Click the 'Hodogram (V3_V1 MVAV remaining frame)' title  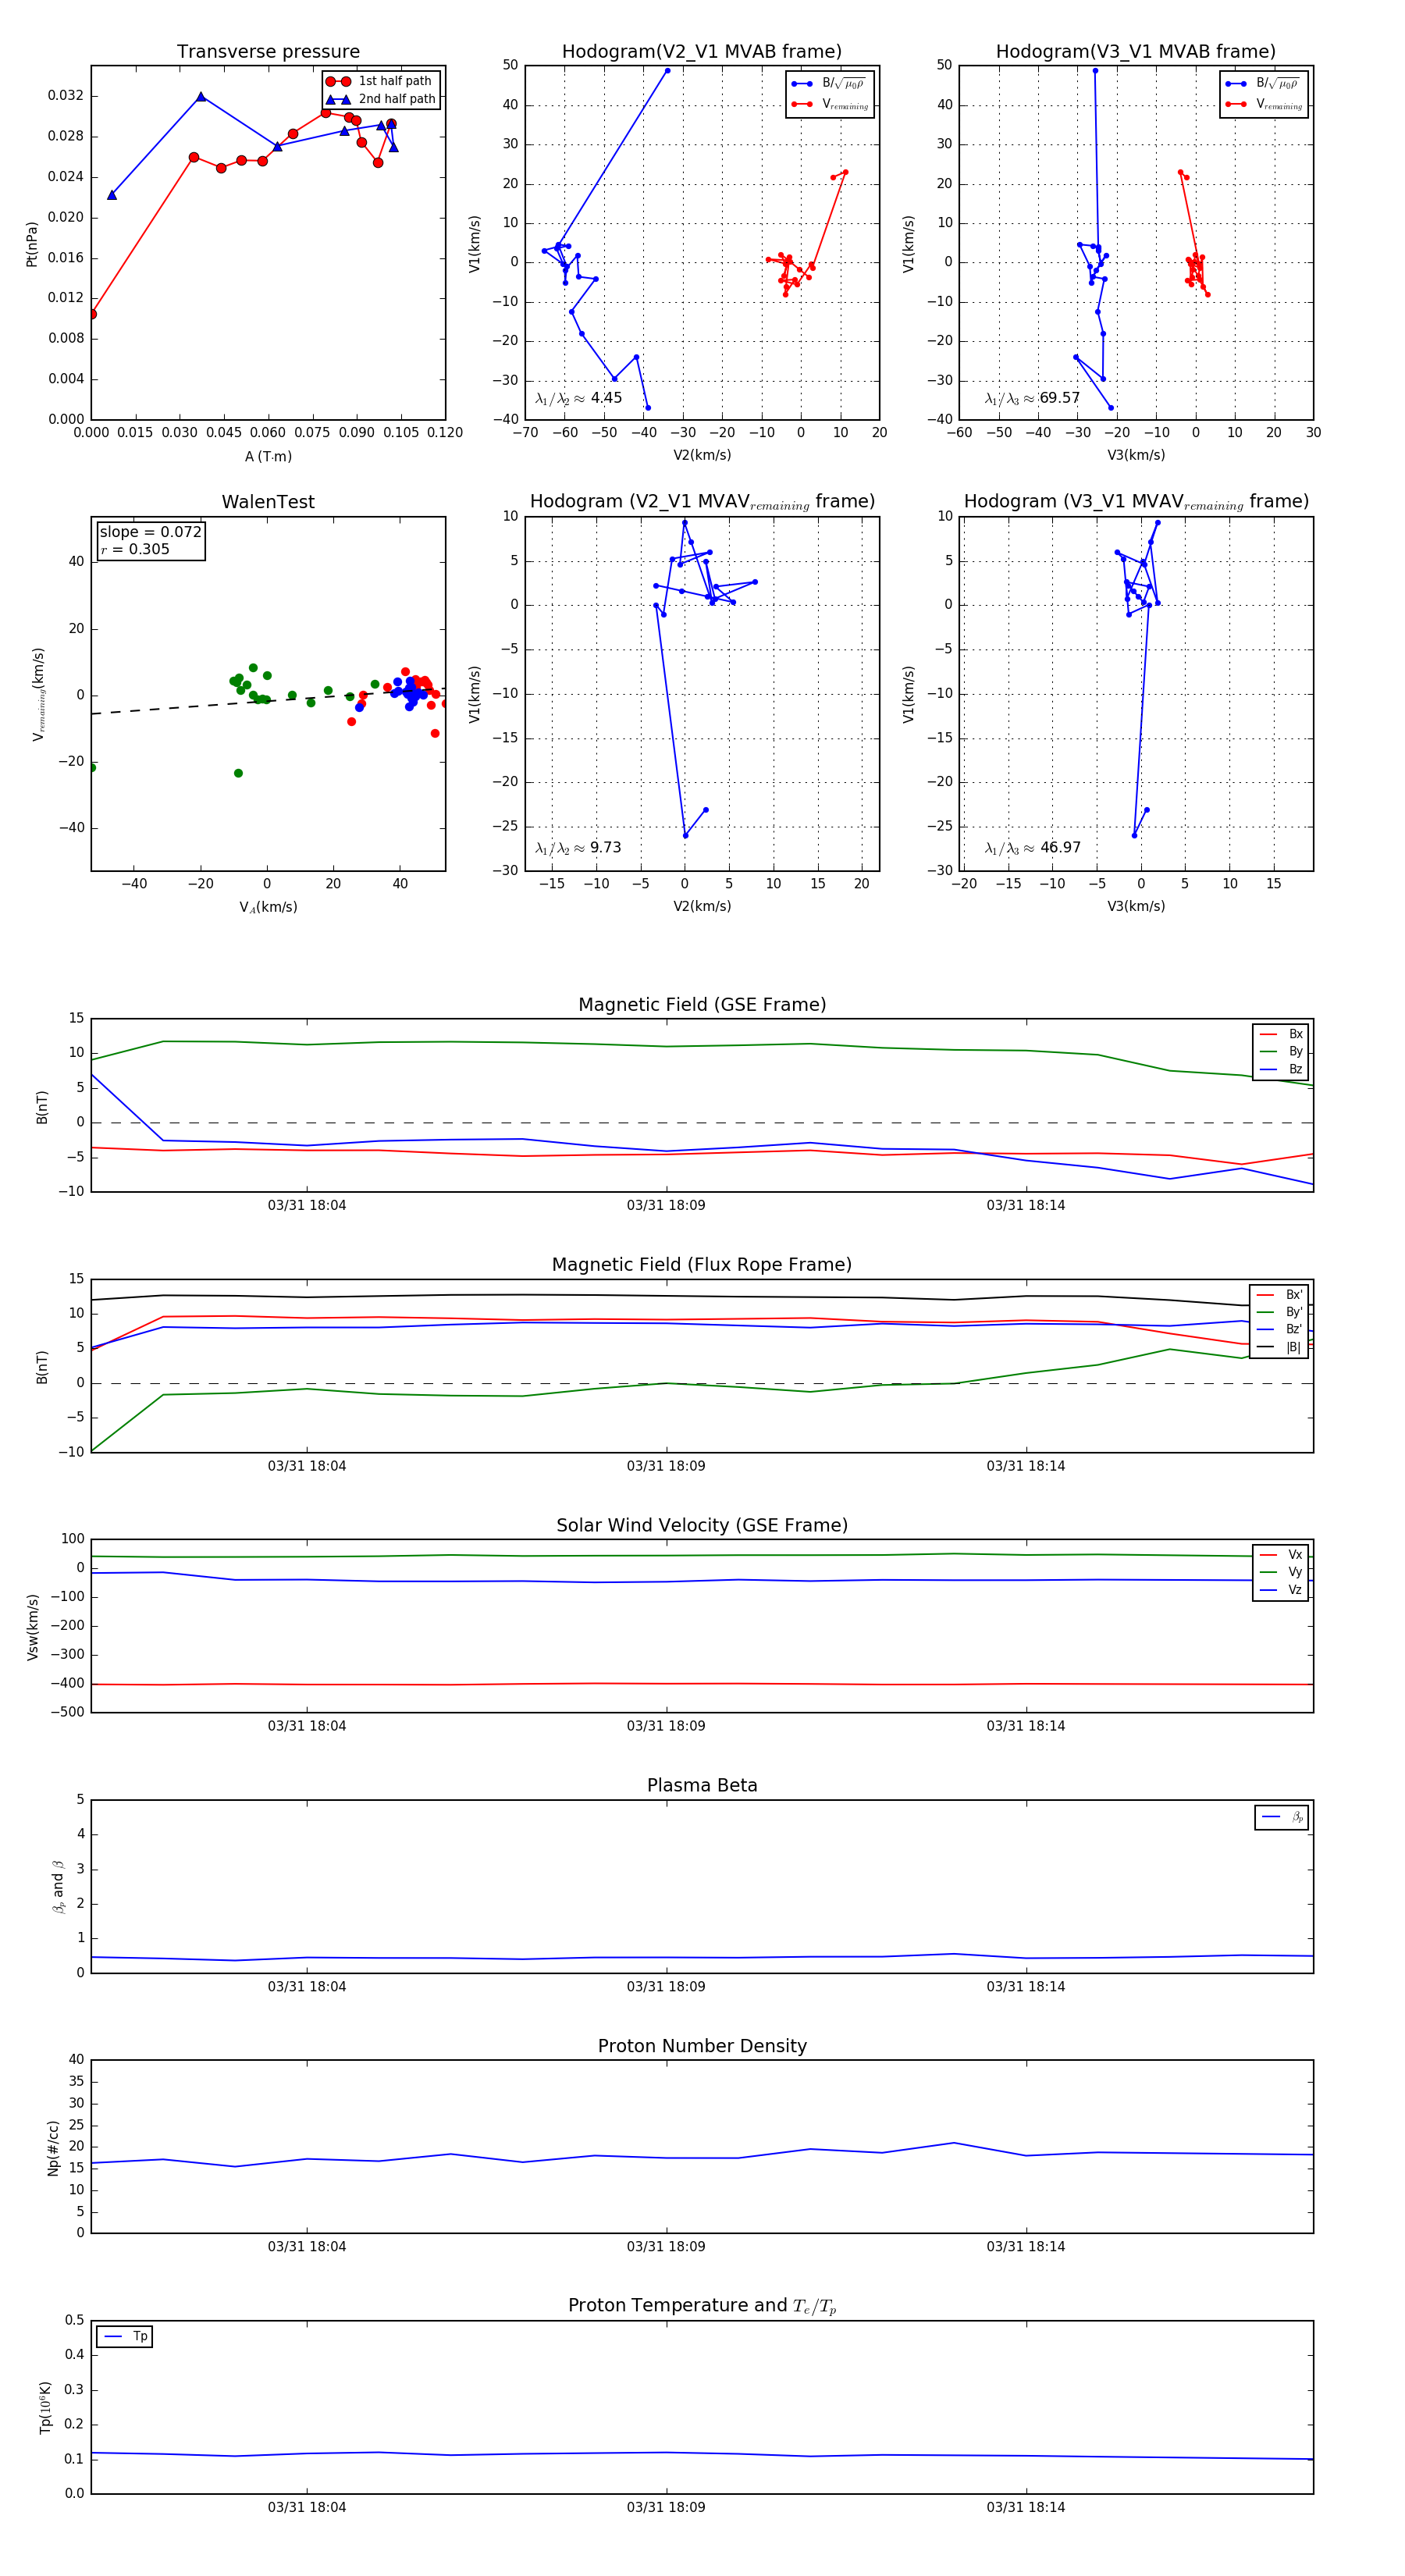1136,502
